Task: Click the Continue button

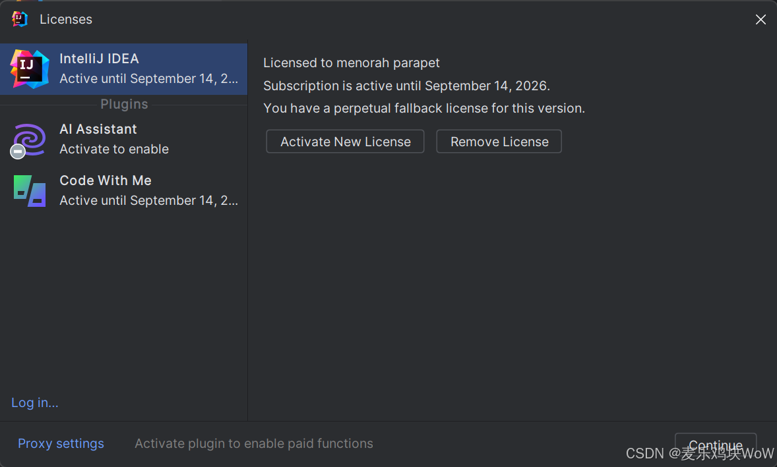Action: coord(716,445)
